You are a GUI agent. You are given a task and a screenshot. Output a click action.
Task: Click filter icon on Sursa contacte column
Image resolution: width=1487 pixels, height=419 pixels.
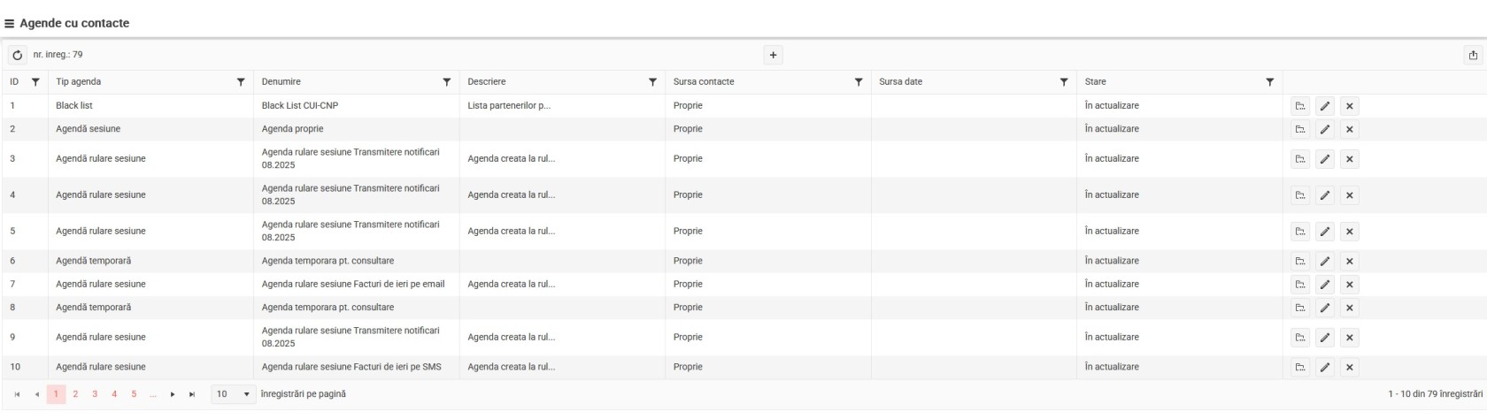tap(858, 82)
